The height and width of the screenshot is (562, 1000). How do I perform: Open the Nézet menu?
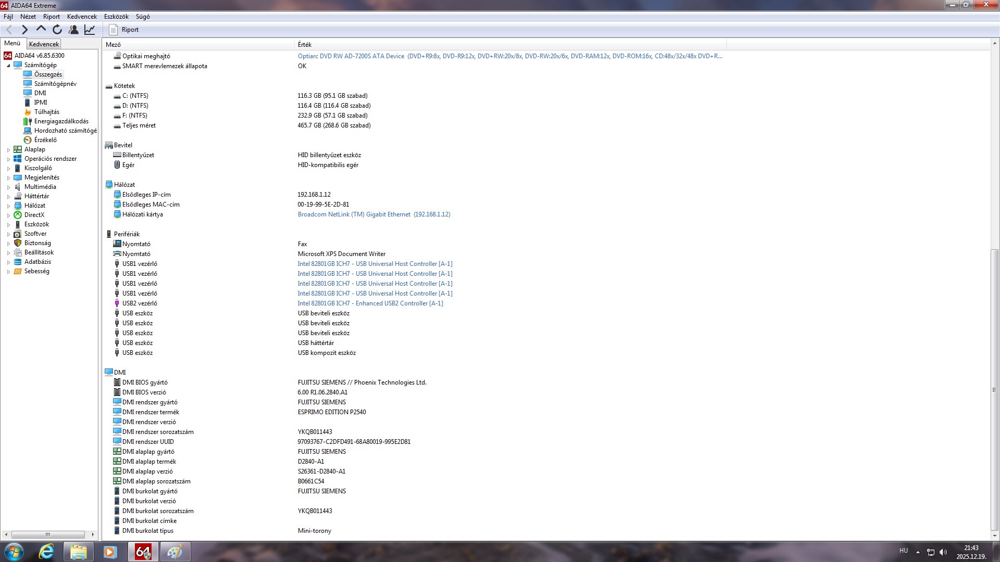point(28,17)
